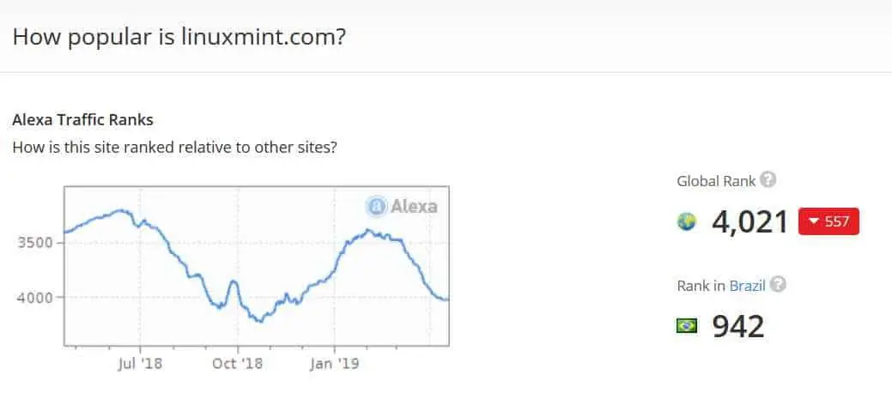892x393 pixels.
Task: Click the Brazil flag icon
Action: tap(687, 326)
